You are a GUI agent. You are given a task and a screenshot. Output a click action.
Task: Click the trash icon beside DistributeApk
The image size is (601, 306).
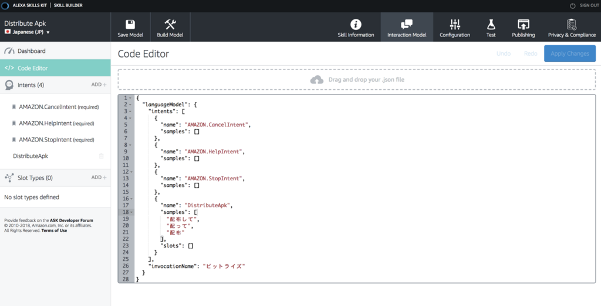pyautogui.click(x=101, y=156)
